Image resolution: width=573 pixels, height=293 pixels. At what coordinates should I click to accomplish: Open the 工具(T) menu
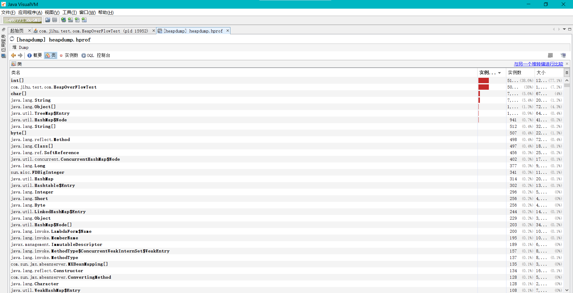(x=70, y=13)
